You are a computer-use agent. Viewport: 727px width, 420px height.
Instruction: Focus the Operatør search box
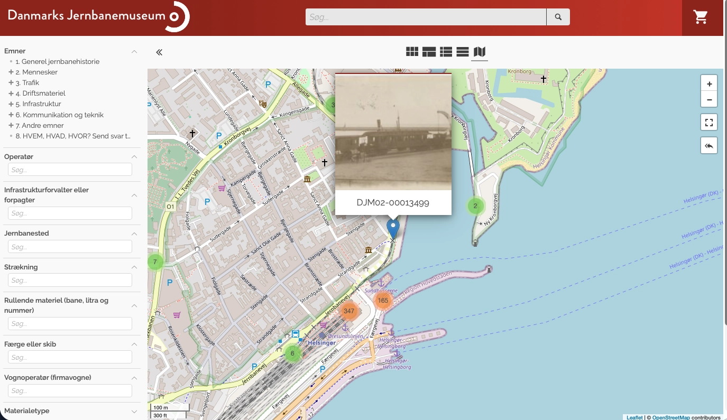coord(70,170)
